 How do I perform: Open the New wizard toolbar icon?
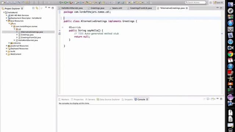[3, 3]
